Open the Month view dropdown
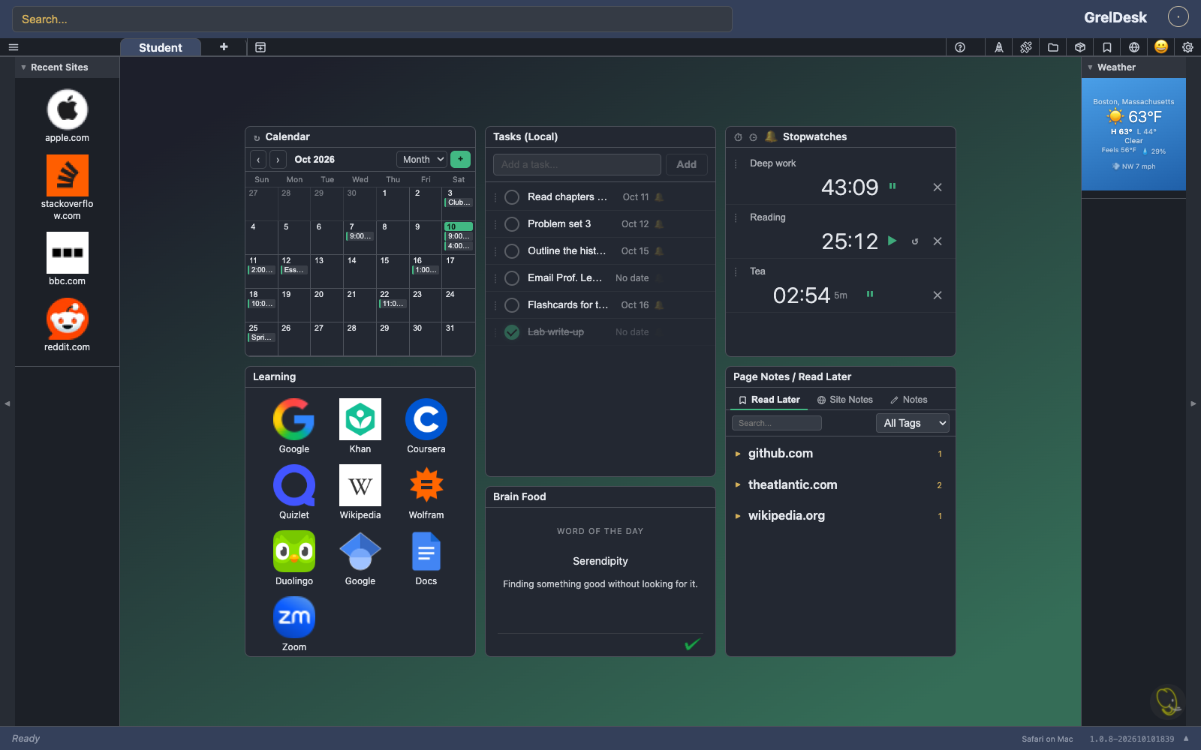Viewport: 1201px width, 750px height. tap(422, 159)
